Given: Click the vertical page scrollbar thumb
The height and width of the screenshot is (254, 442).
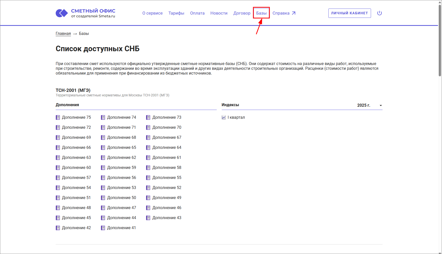Looking at the screenshot, I should pyautogui.click(x=440, y=40).
